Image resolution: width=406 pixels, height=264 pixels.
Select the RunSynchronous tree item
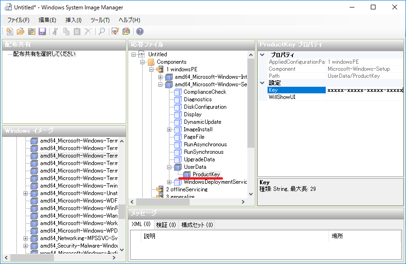coord(204,152)
